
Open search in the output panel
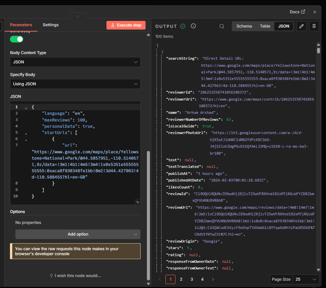point(222,26)
